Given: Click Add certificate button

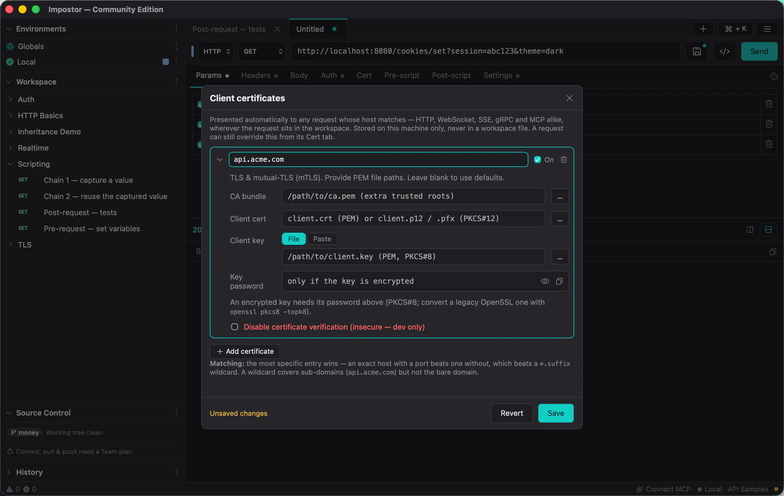Looking at the screenshot, I should tap(245, 351).
